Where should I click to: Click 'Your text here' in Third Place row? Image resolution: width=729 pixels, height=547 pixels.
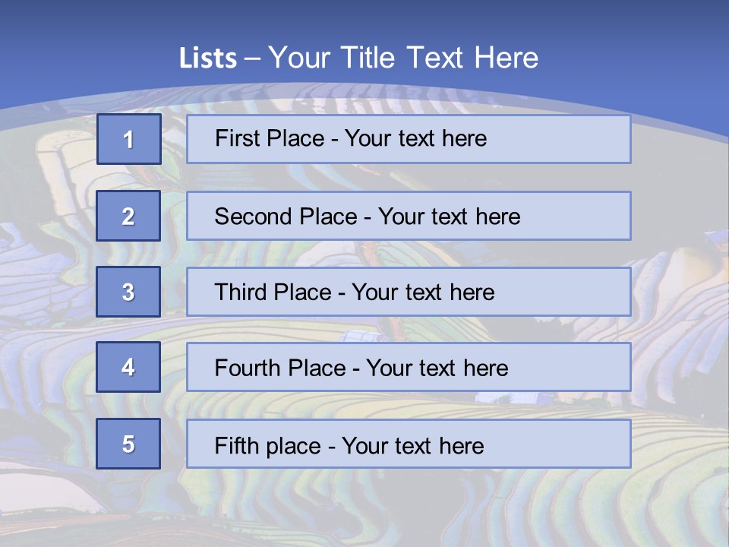[423, 292]
